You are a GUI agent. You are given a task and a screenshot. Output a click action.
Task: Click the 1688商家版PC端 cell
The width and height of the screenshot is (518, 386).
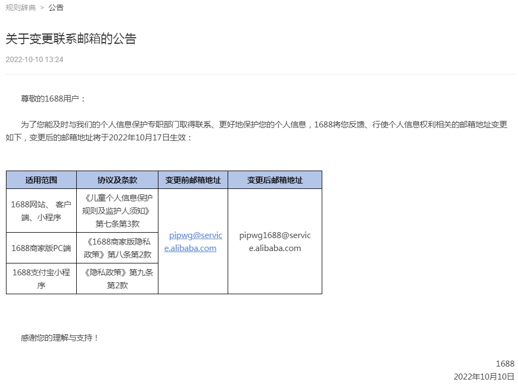point(41,248)
